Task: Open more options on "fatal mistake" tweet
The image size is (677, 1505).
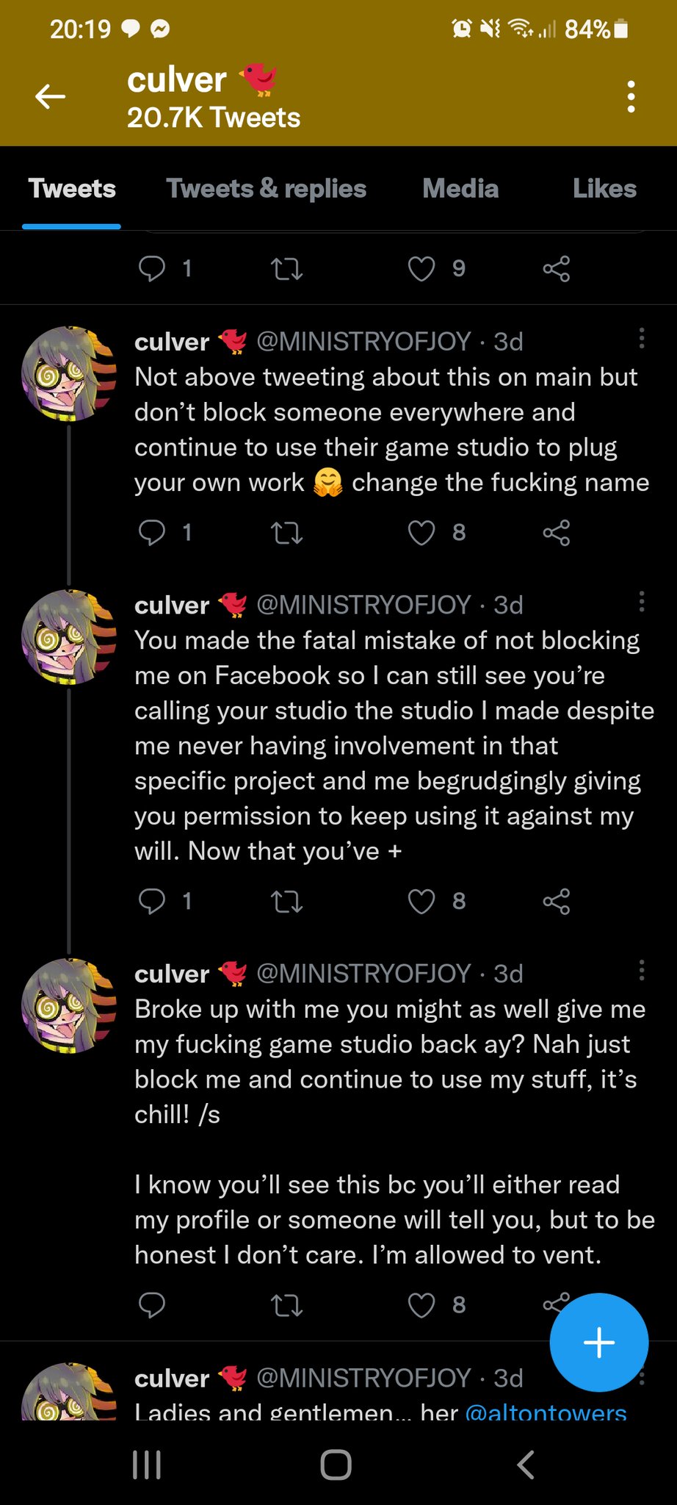Action: (x=642, y=602)
